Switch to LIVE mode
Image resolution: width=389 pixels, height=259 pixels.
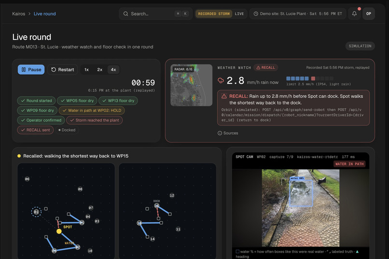239,14
